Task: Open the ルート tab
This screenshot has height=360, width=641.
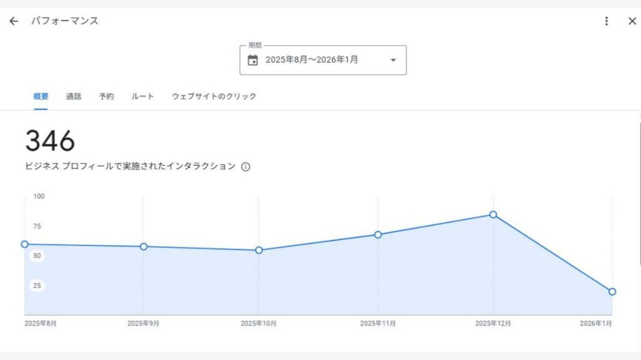Action: coord(141,96)
